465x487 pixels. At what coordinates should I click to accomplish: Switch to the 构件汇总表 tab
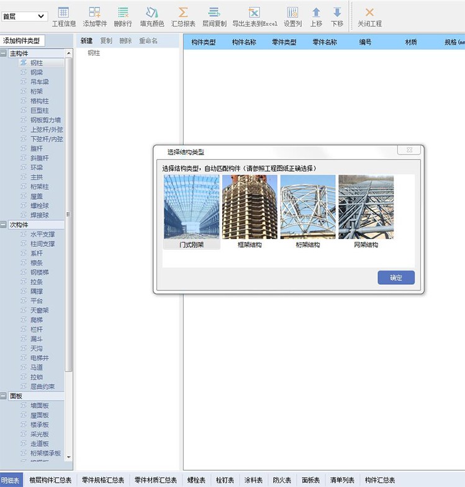(380, 480)
